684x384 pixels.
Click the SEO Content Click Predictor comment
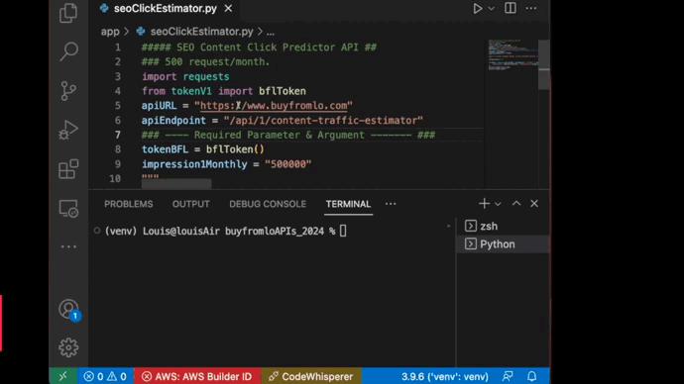(x=259, y=48)
